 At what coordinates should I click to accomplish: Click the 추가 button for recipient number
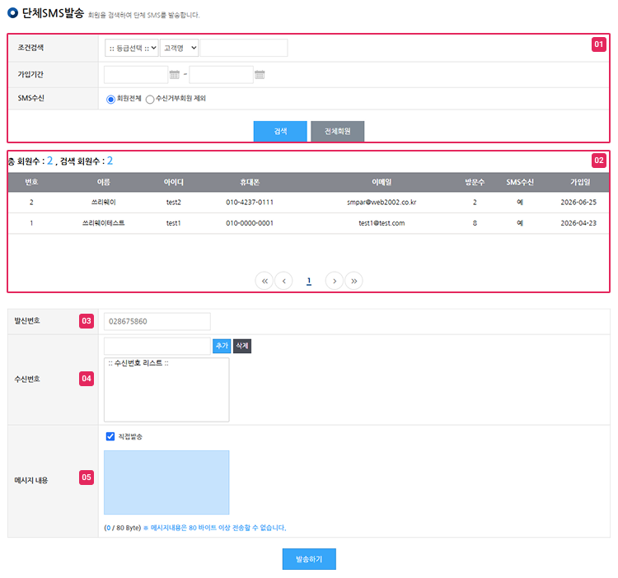(x=222, y=346)
